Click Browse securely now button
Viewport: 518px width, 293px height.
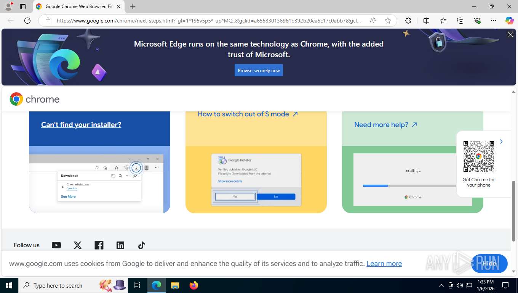[259, 70]
